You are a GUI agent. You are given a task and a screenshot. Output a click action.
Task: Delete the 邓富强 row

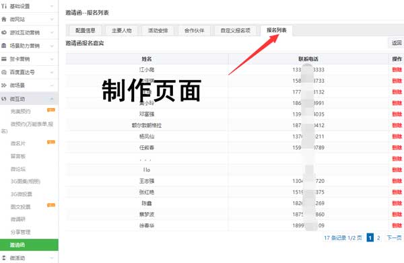[x=397, y=114]
